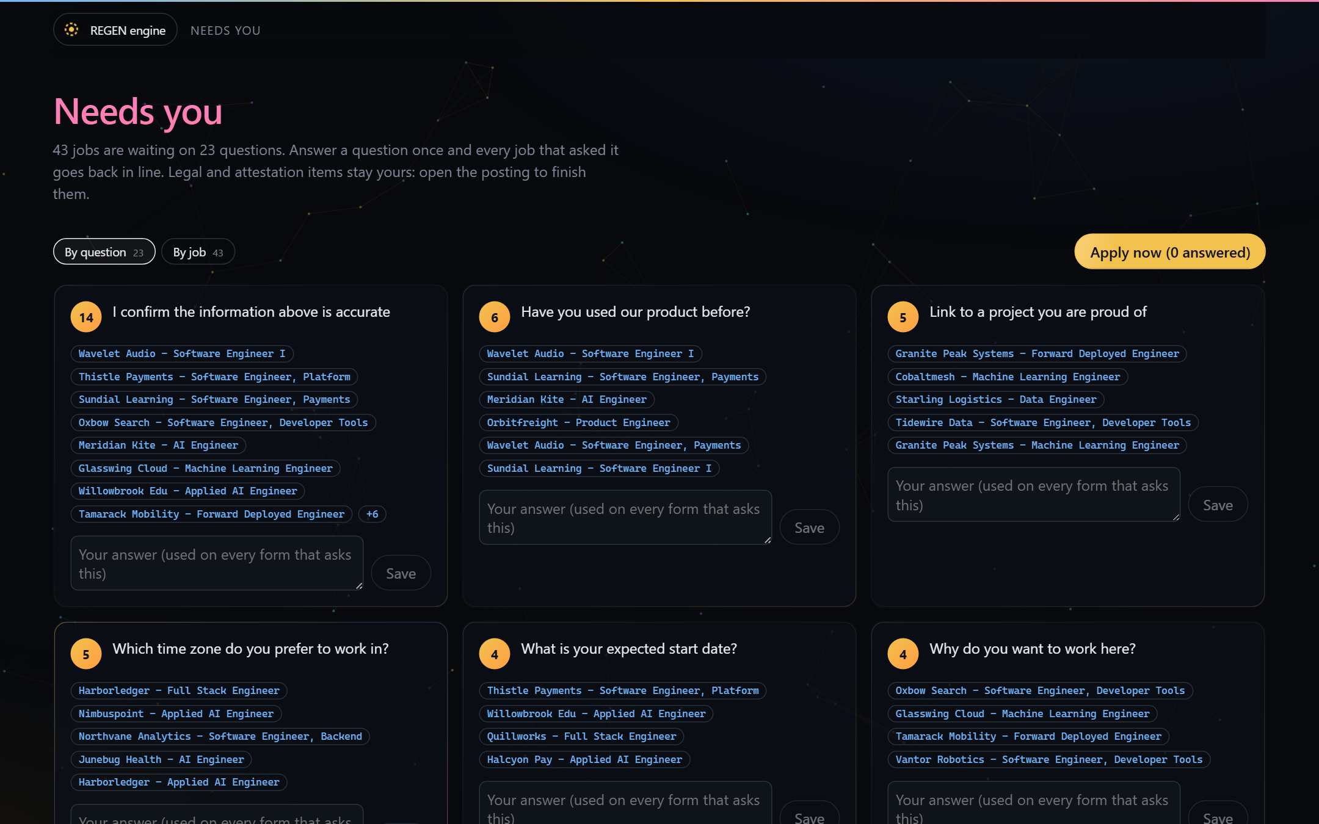Save the confirm information accurate answer
The height and width of the screenshot is (824, 1319).
401,573
